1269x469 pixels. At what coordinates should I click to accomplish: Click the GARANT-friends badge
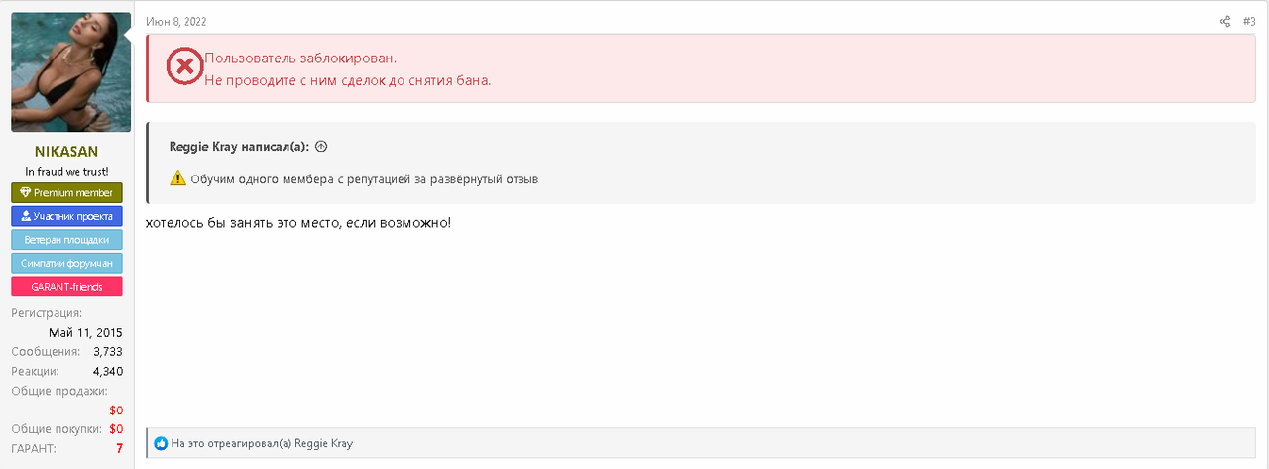[66, 287]
